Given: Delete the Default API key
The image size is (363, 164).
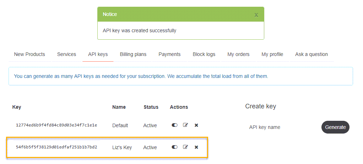Looking at the screenshot, I should (x=196, y=125).
